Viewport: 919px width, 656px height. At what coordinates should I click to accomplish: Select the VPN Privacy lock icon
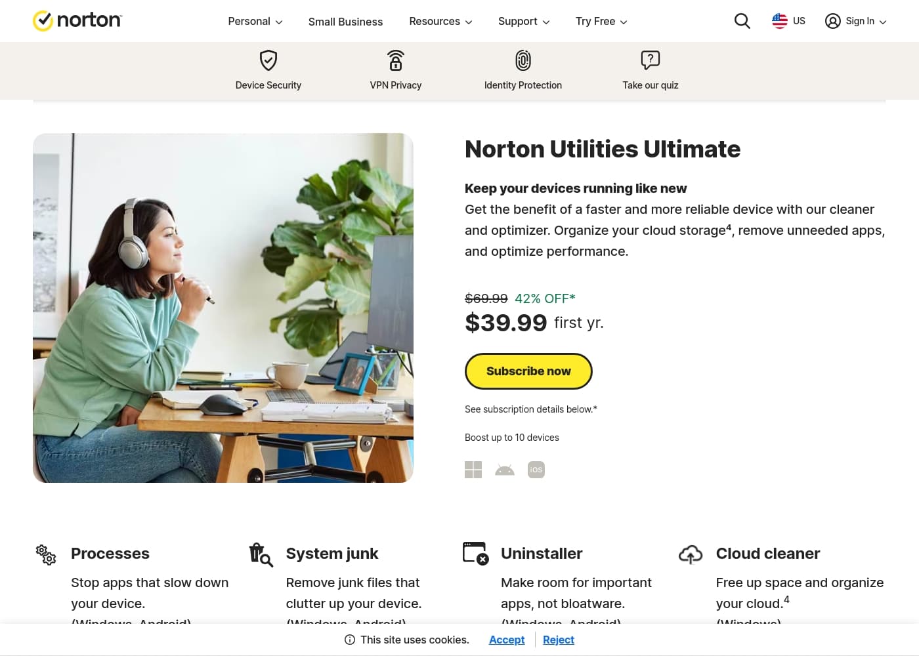(x=395, y=60)
